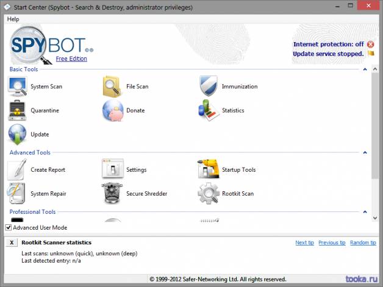Click the Spybot logo magnifier
The image size is (383, 287).
31,46
